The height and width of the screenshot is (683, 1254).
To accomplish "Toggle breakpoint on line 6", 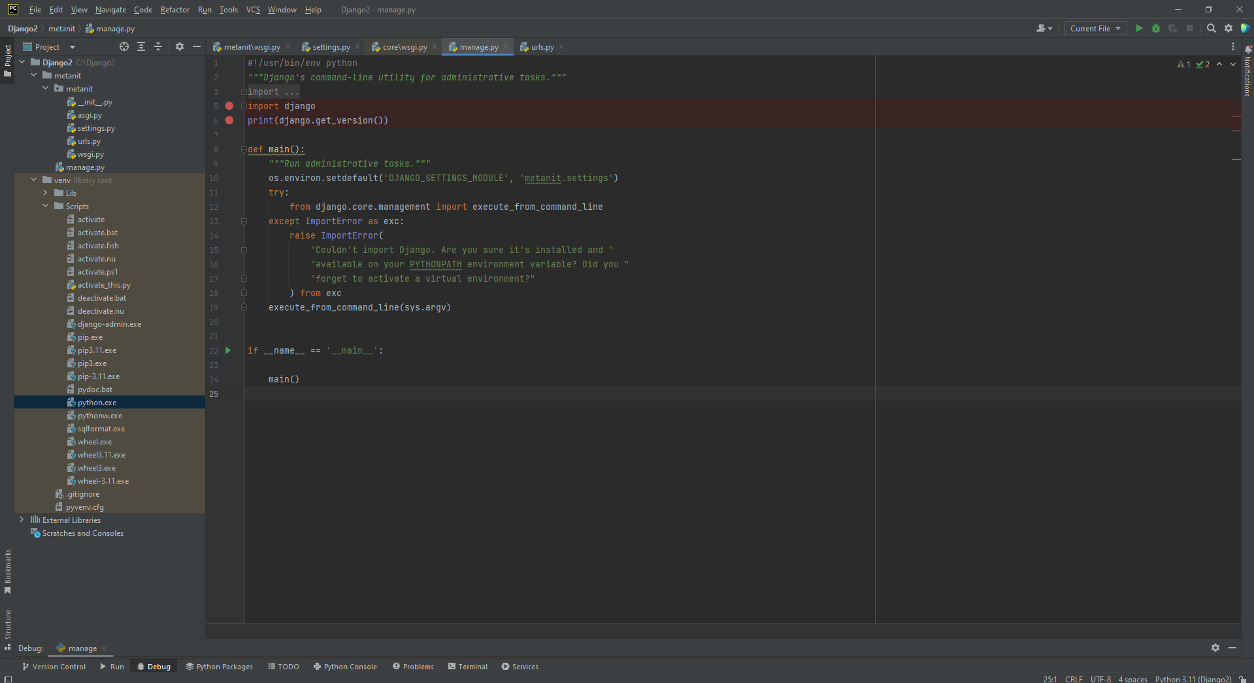I will point(229,120).
